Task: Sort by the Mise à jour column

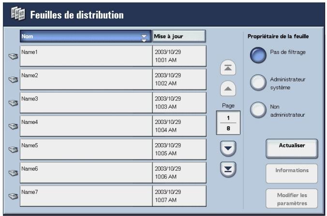Action: point(179,36)
